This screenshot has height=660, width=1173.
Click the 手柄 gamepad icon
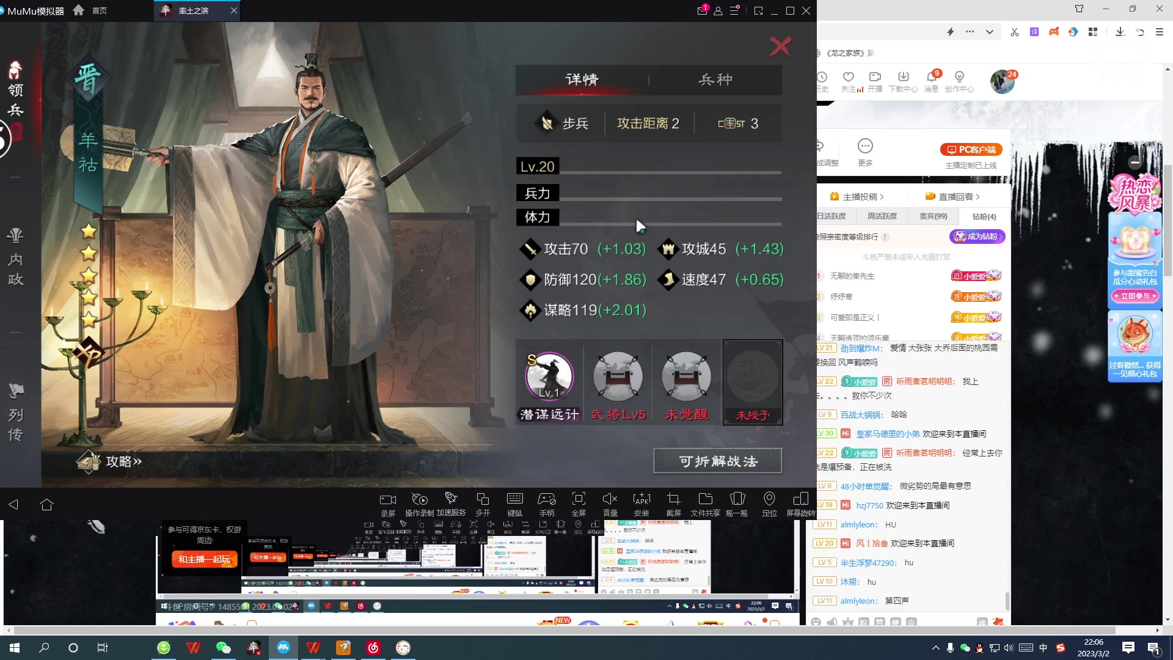(x=547, y=500)
